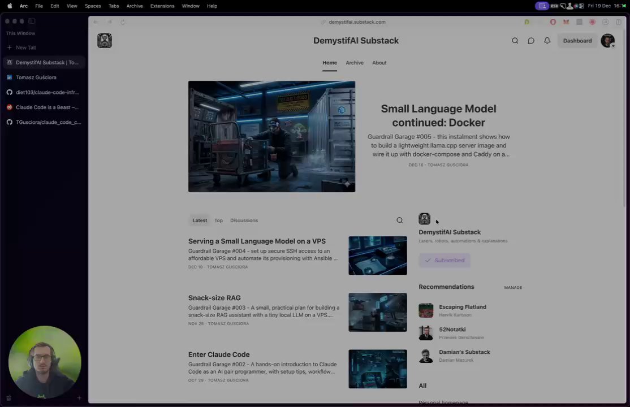Click the gray square extension icon

[x=579, y=22]
